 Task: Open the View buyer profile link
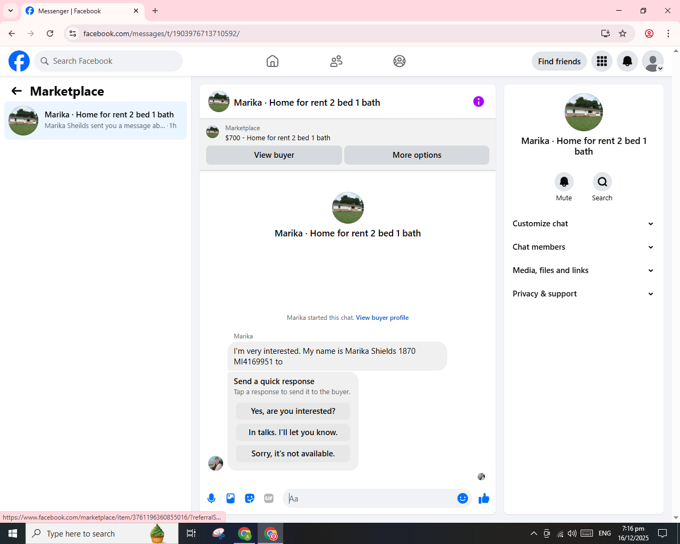point(382,318)
